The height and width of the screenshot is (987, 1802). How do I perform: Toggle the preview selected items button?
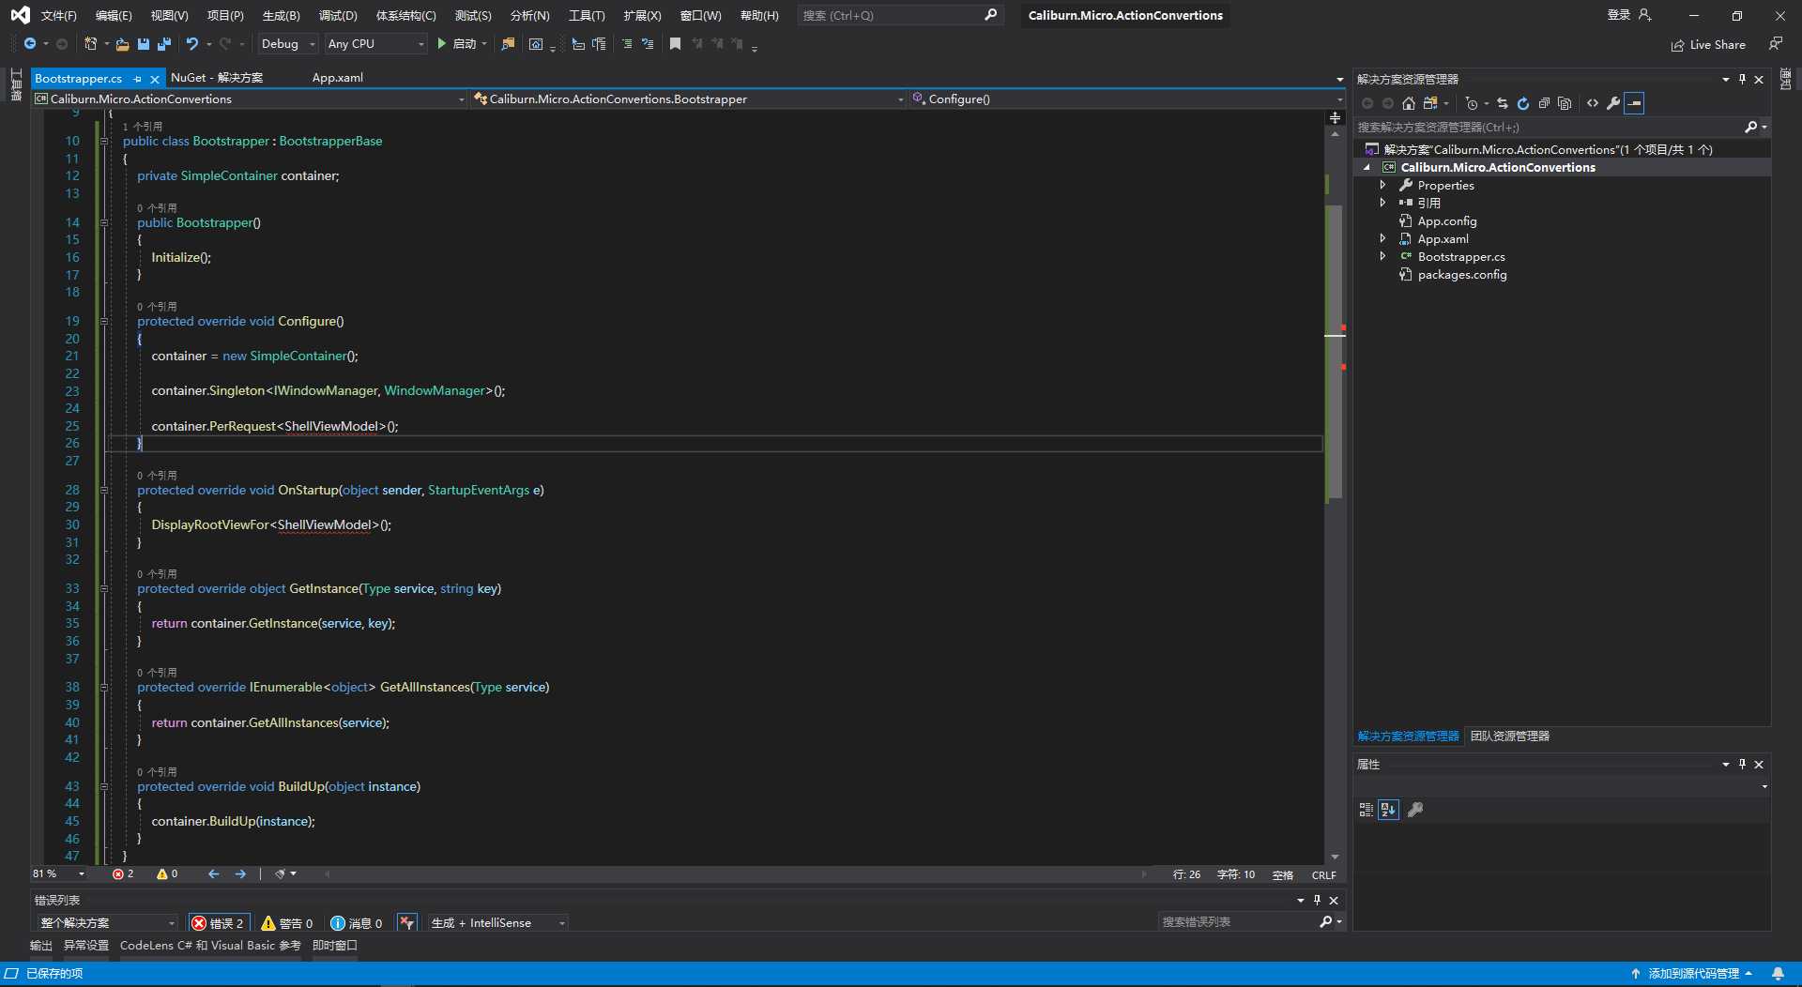1634,103
